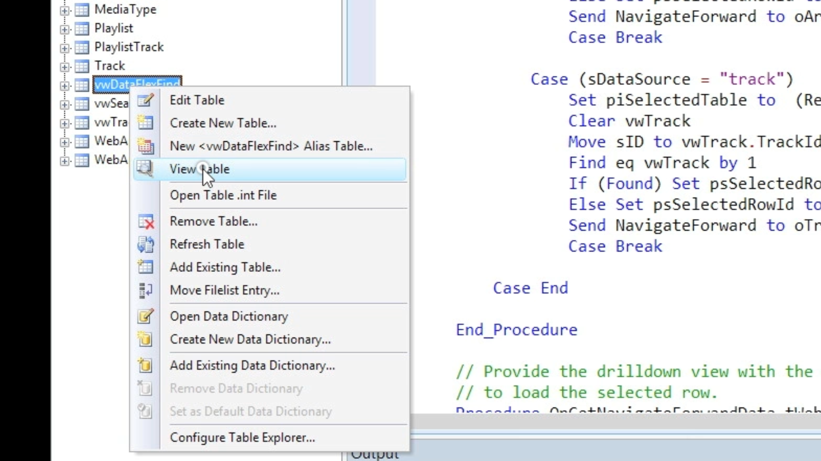Select New vwDataFlexFind Alias Table option
Viewport: 821px width, 461px height.
271,146
